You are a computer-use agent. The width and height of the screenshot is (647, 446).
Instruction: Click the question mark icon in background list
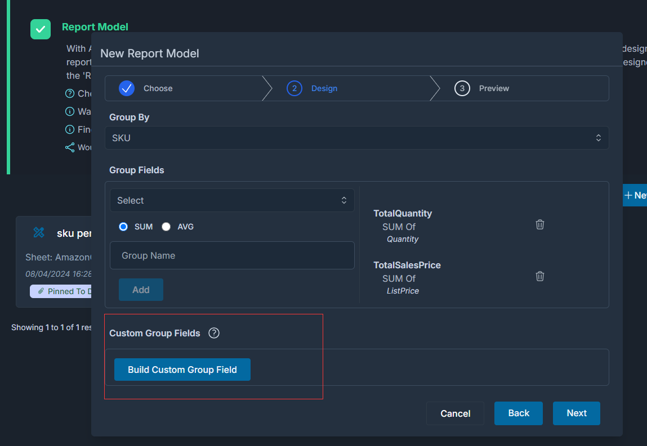pos(70,93)
